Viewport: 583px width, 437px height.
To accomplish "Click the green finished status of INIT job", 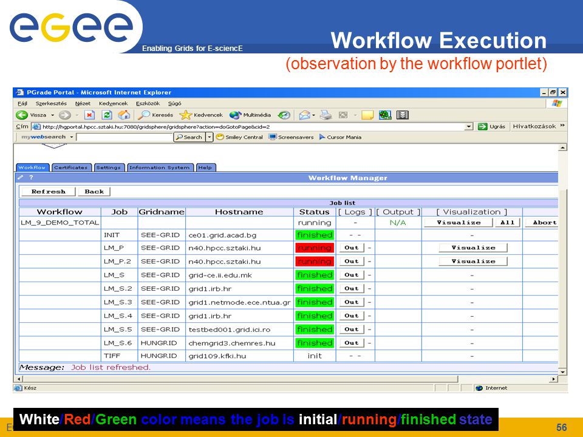I will [x=315, y=235].
